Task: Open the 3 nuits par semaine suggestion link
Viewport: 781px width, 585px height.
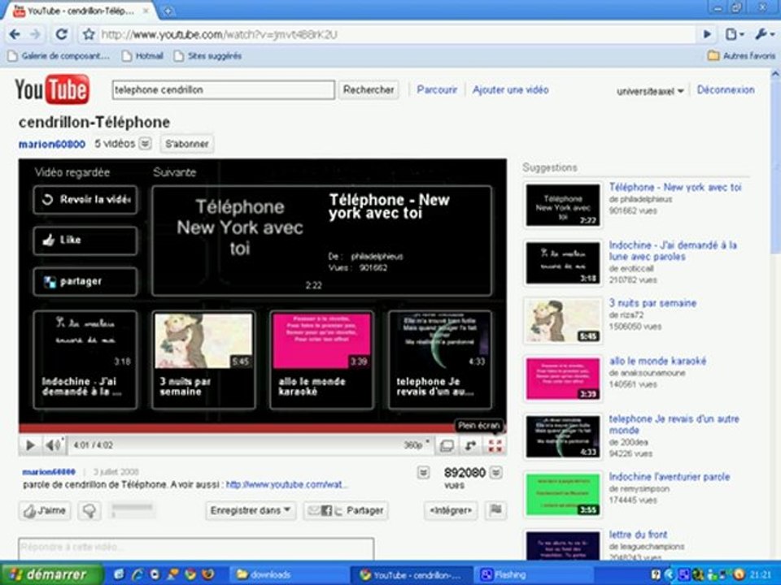Action: [652, 303]
